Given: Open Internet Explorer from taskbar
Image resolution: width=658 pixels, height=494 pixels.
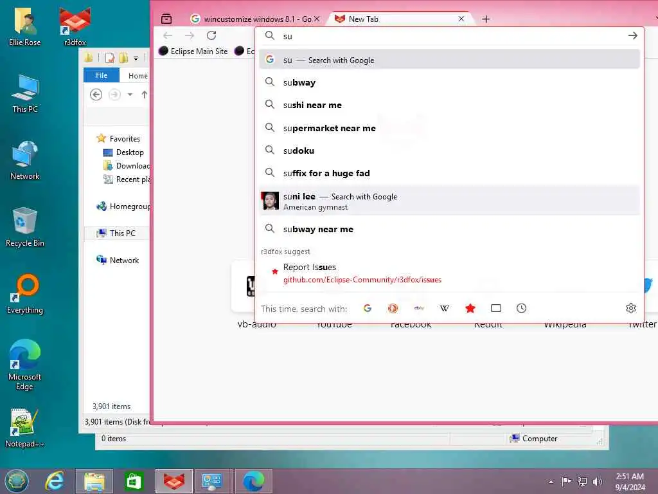Looking at the screenshot, I should click(55, 481).
